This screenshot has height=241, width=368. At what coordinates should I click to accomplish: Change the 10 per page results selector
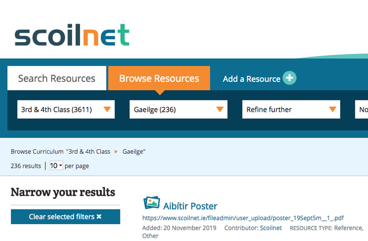56,166
